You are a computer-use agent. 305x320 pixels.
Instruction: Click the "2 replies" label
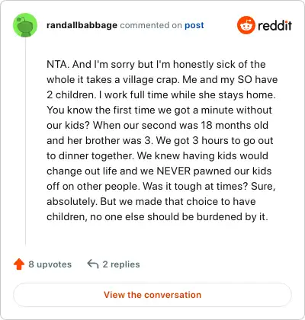121,264
